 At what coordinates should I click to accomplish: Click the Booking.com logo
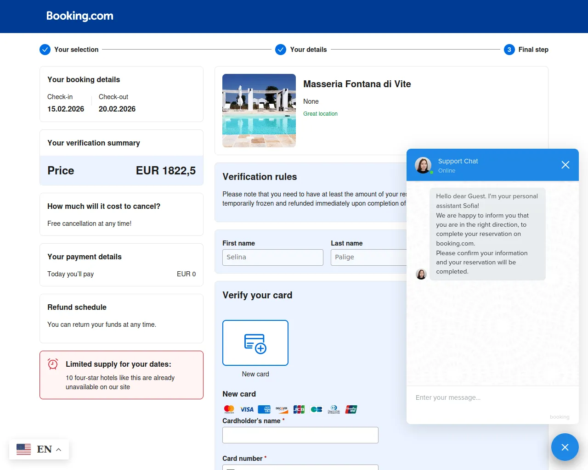[80, 16]
